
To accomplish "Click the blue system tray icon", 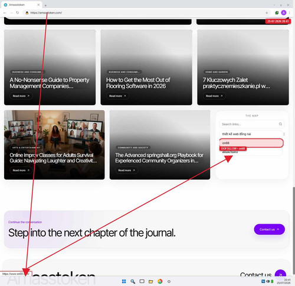I will pos(263,281).
